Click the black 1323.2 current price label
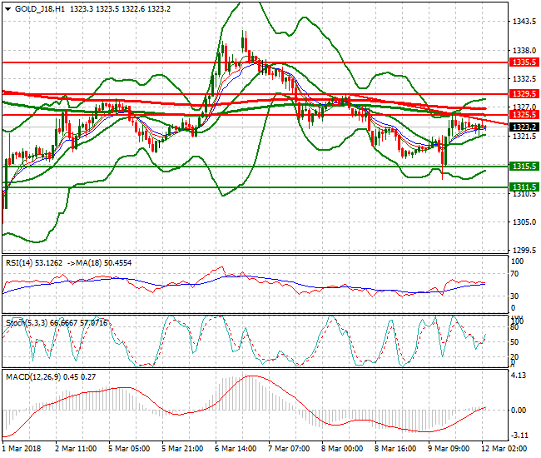 [x=524, y=127]
